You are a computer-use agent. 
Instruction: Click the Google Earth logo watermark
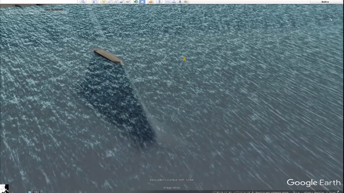point(313,183)
